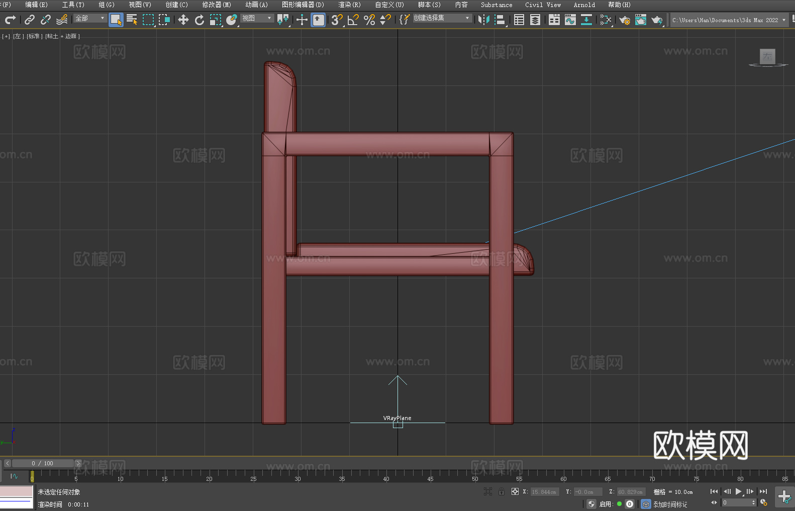Open 视图 reference coordinate system dropdown
The width and height of the screenshot is (795, 511).
tap(257, 18)
